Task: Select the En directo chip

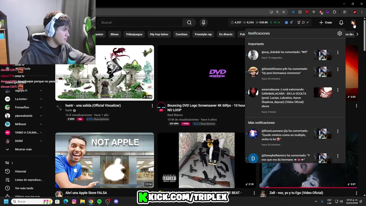Action: pyautogui.click(x=226, y=34)
